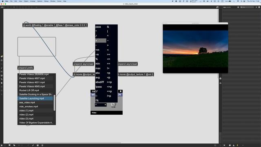Open the File menu
Screen dimensions: 261x147
[x=11, y=1]
